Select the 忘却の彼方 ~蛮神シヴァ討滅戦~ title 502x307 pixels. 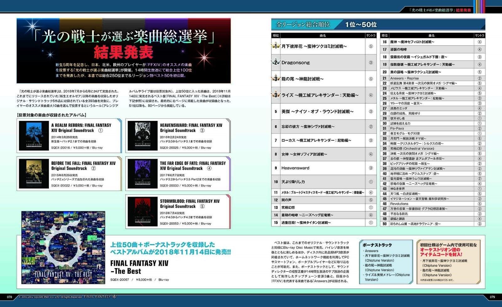308,127
